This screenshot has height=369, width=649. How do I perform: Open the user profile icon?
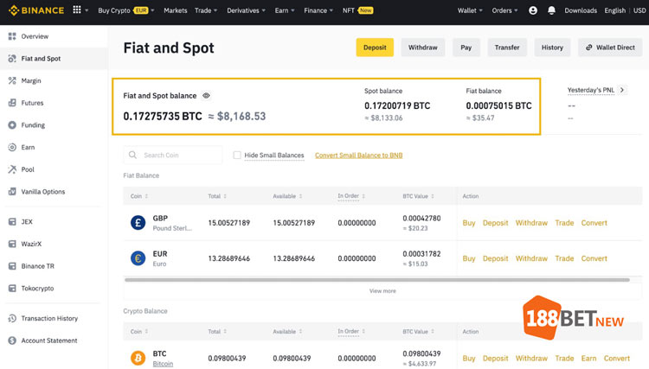point(533,10)
